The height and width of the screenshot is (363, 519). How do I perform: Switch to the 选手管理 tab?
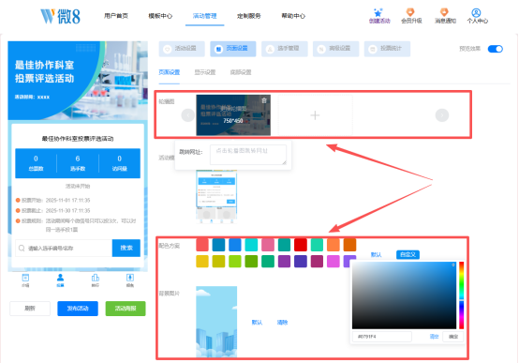point(285,49)
